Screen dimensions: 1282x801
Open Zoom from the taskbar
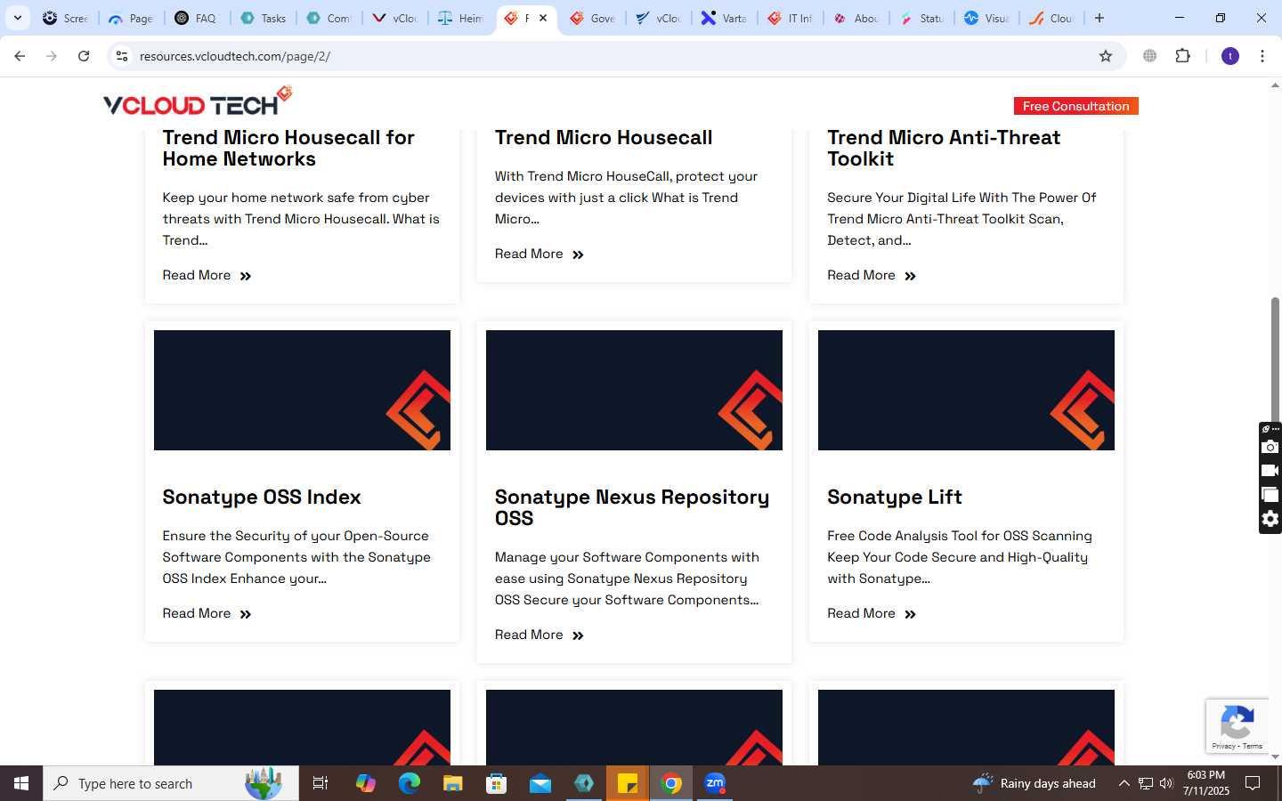[x=715, y=783]
